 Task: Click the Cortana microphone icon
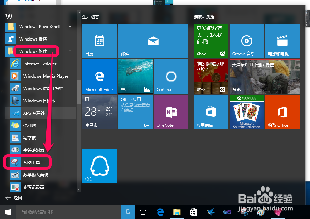pyautogui.click(x=128, y=212)
